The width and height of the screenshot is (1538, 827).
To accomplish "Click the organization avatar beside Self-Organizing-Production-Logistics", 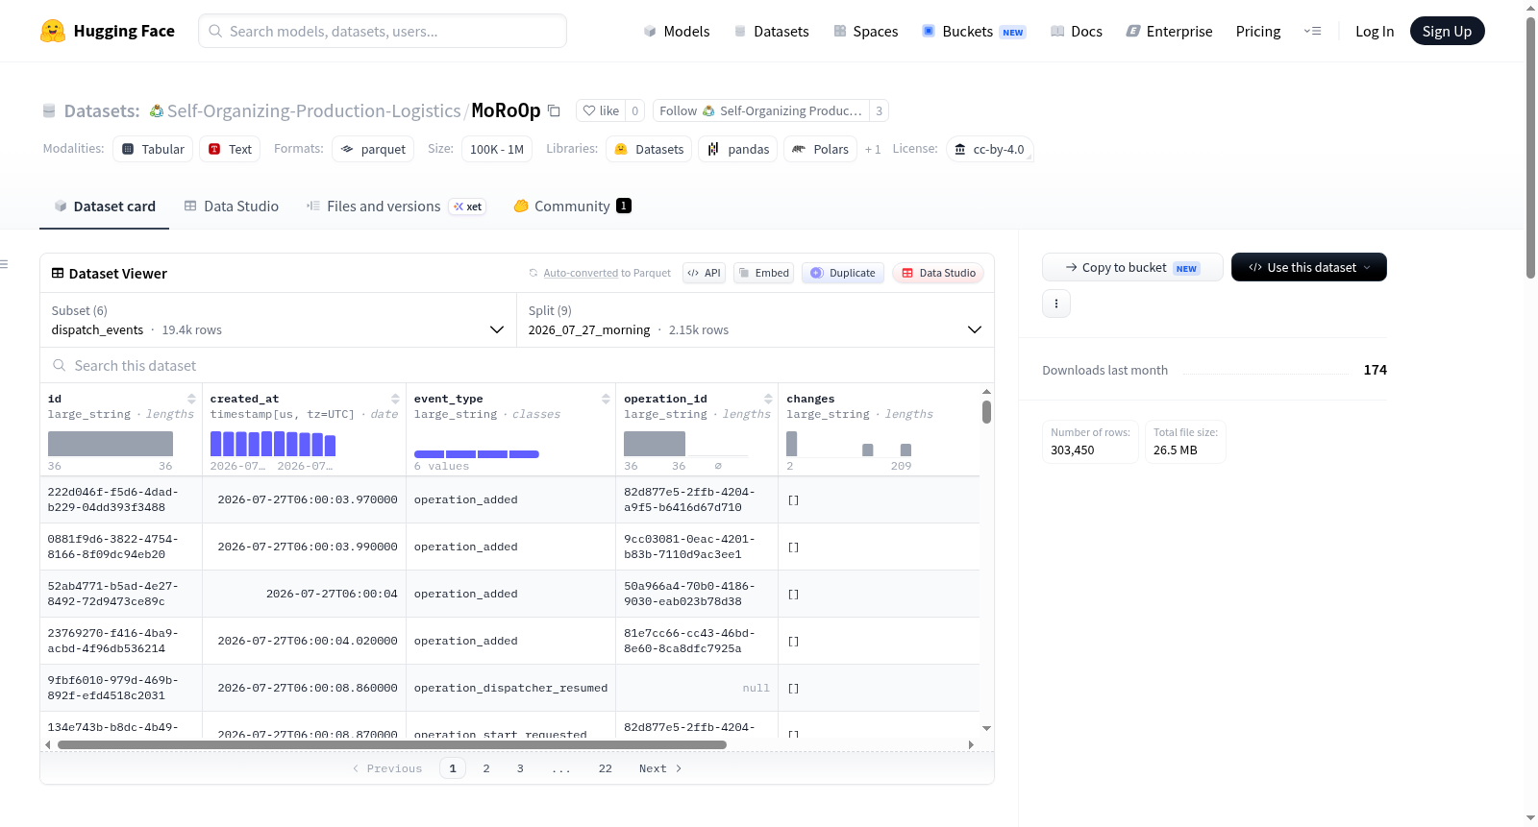I will [156, 111].
